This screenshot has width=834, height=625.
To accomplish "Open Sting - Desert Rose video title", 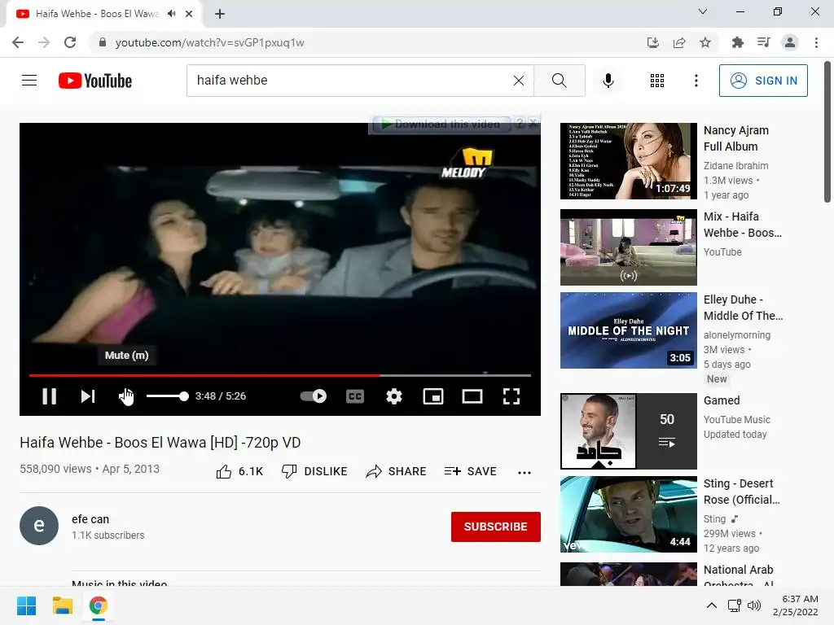I will (741, 492).
